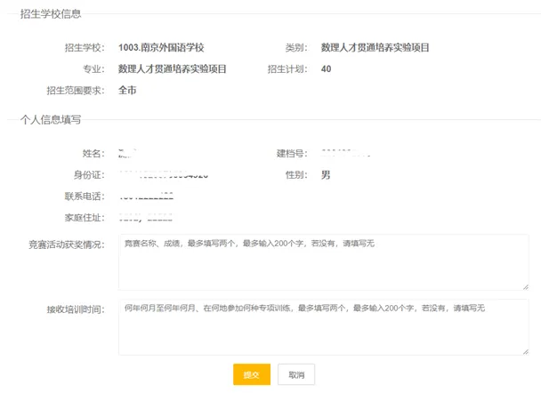Image resolution: width=541 pixels, height=393 pixels.
Task: Click the 姓名 label
Action: pyautogui.click(x=93, y=154)
